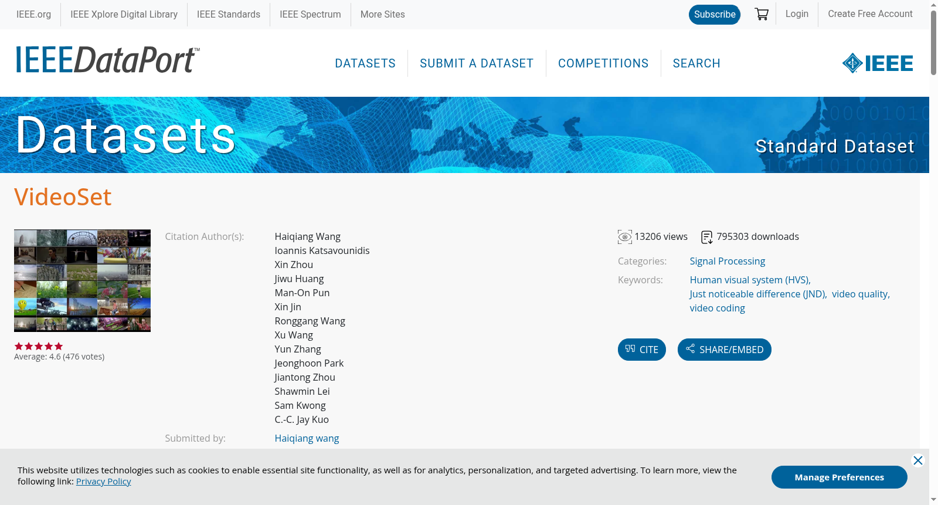
Task: Open the DATASETS menu
Action: pos(365,63)
